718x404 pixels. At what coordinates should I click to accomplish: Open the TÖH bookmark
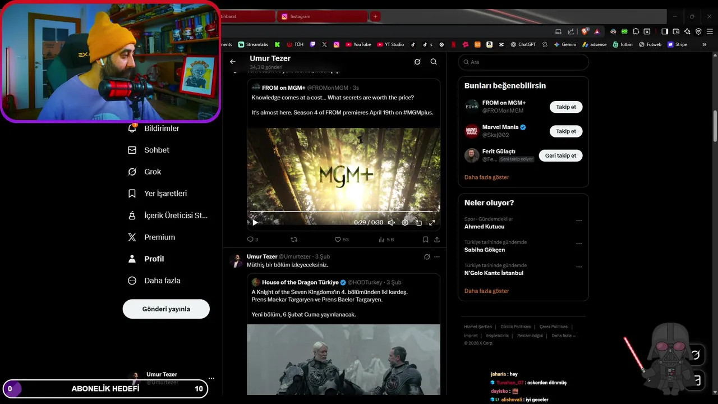click(295, 44)
